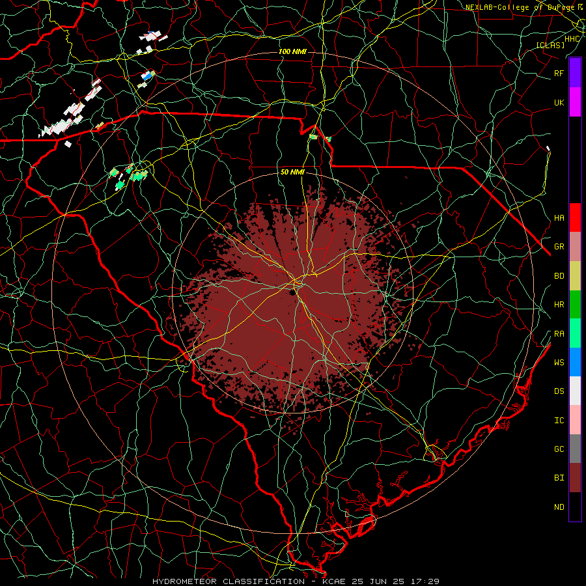Viewport: 586px width, 586px height.
Task: Click the HA red legend swatch
Action: pyautogui.click(x=575, y=217)
